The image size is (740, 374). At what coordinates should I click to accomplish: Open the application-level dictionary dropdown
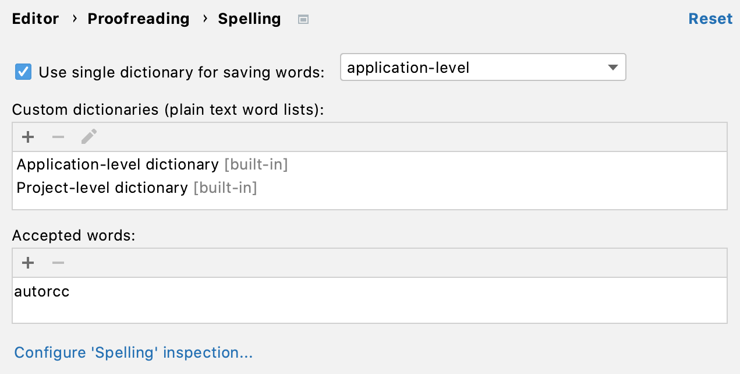tap(483, 67)
